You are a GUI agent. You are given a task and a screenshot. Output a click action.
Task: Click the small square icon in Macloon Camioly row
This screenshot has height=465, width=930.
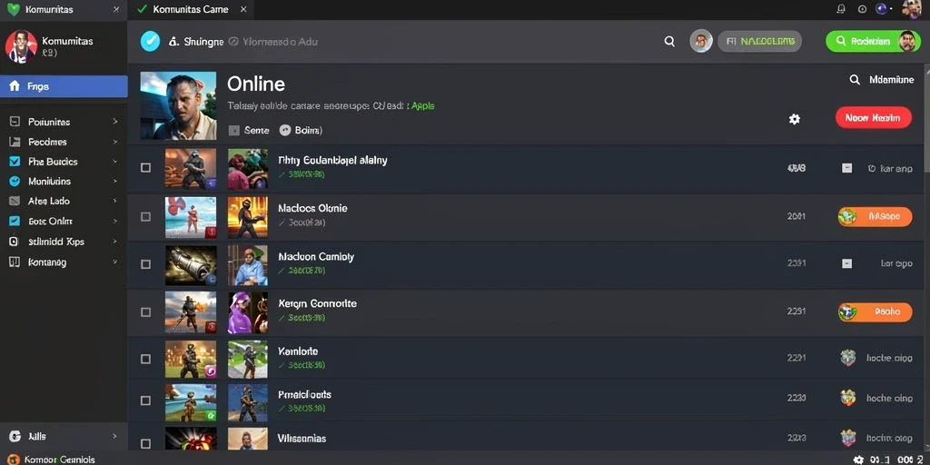847,263
